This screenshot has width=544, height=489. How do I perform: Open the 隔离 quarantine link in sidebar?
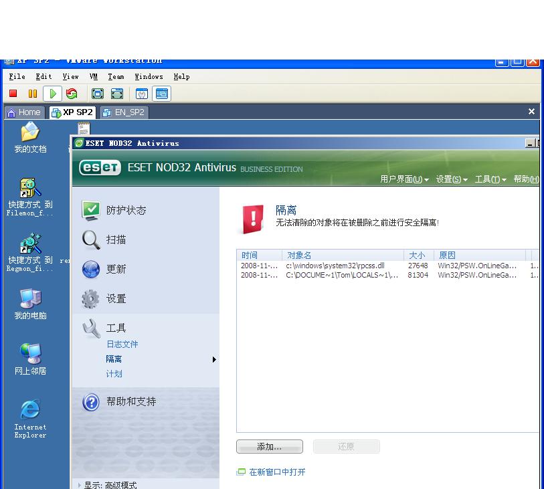point(114,359)
